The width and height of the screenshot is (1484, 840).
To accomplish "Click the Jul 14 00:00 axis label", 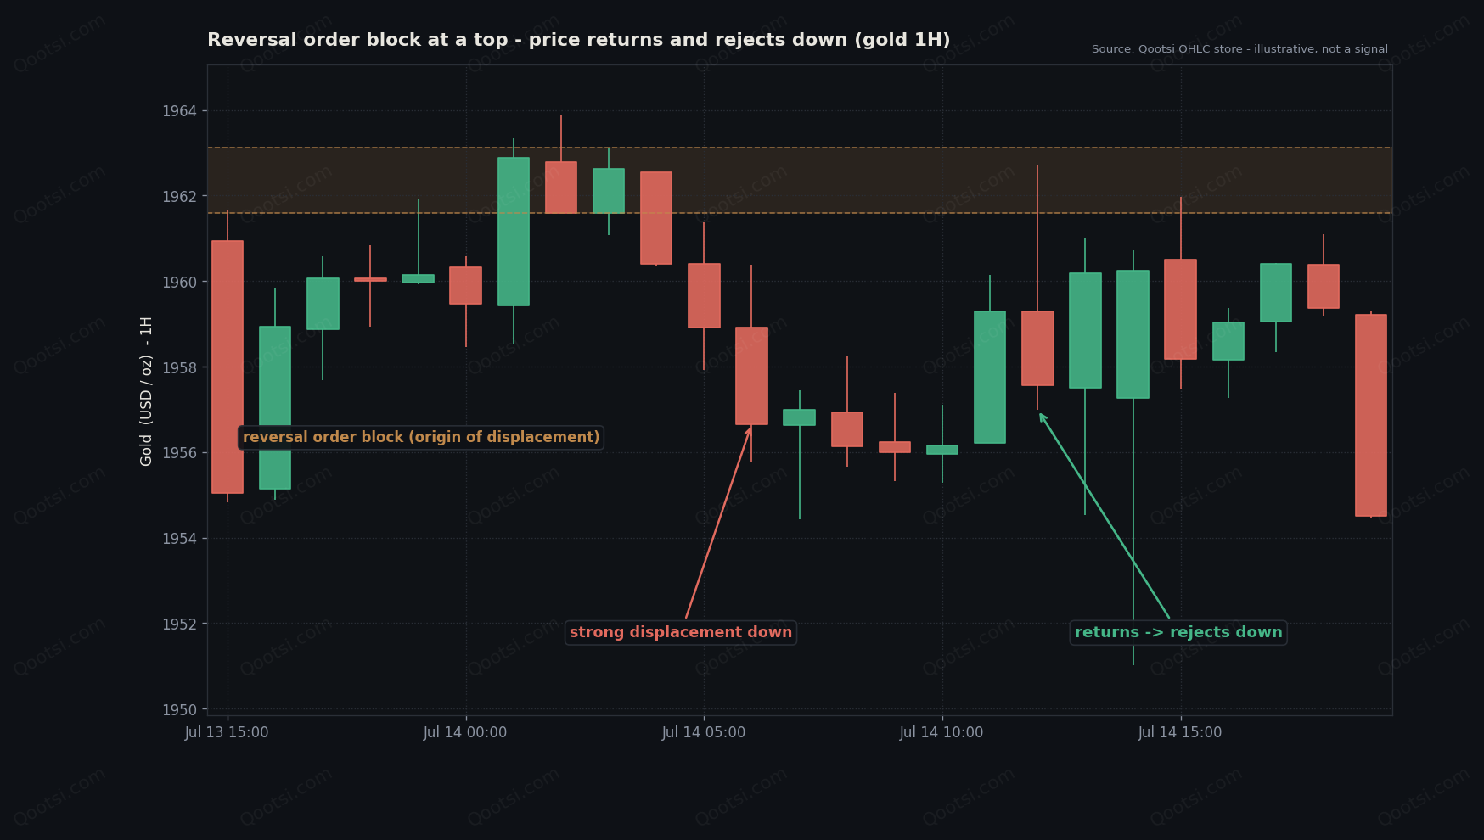I will pyautogui.click(x=465, y=732).
